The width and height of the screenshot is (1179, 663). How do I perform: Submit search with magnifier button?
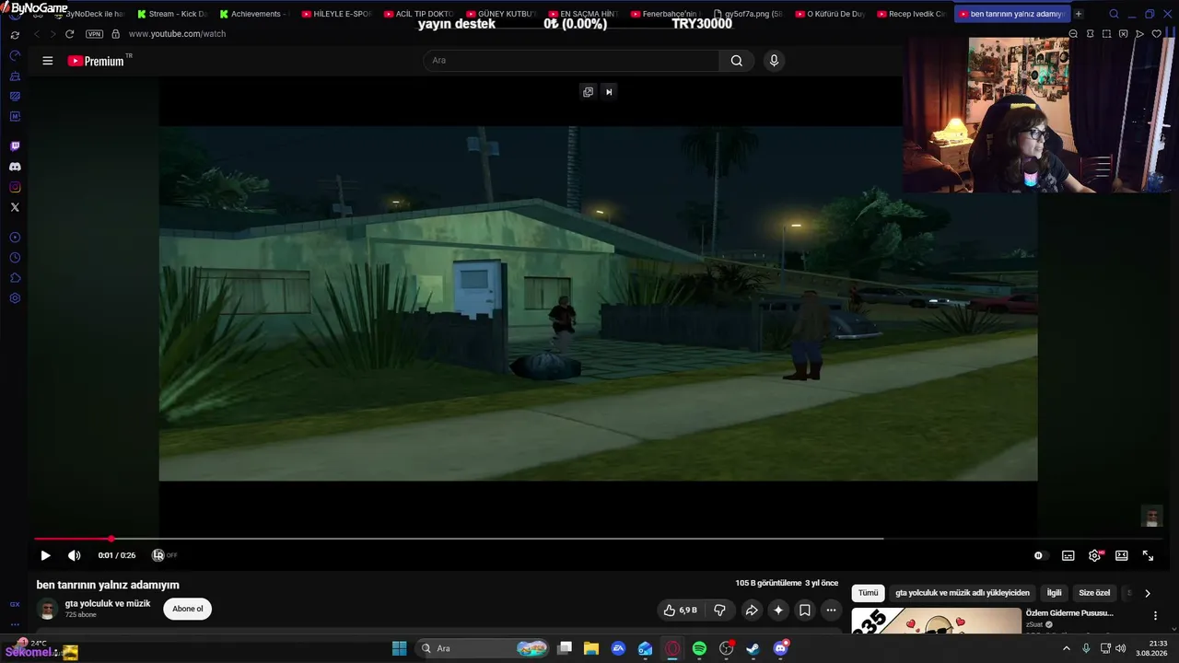[x=737, y=61]
